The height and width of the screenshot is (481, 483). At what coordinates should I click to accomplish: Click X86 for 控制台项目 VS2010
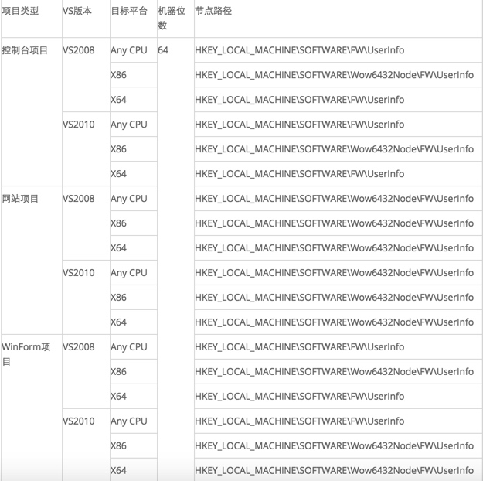(x=134, y=149)
